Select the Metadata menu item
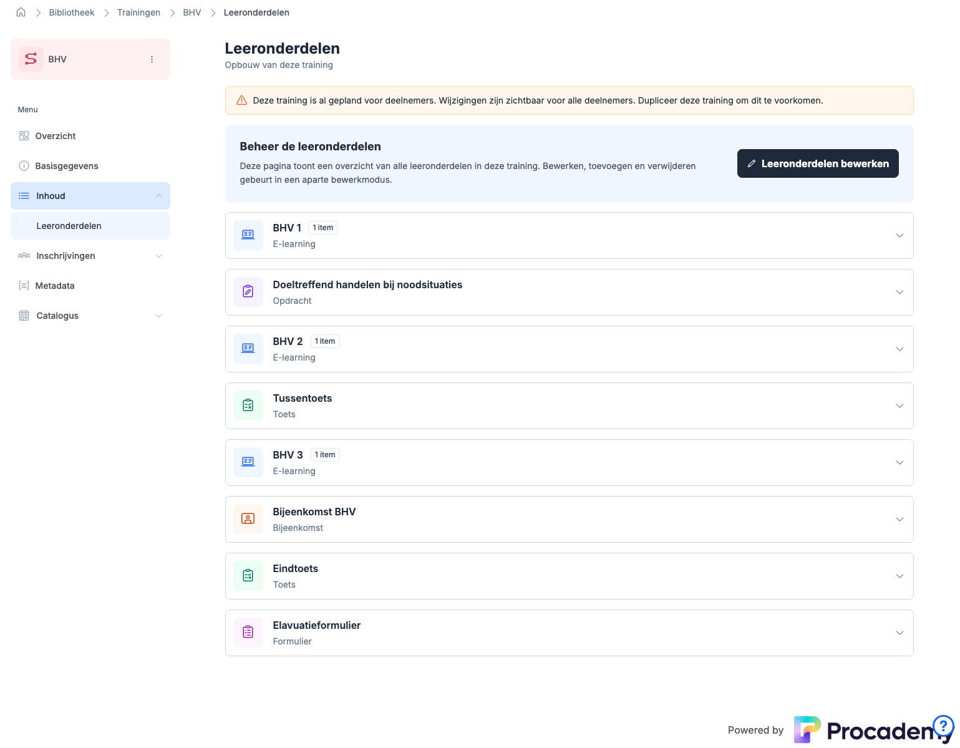 click(55, 286)
